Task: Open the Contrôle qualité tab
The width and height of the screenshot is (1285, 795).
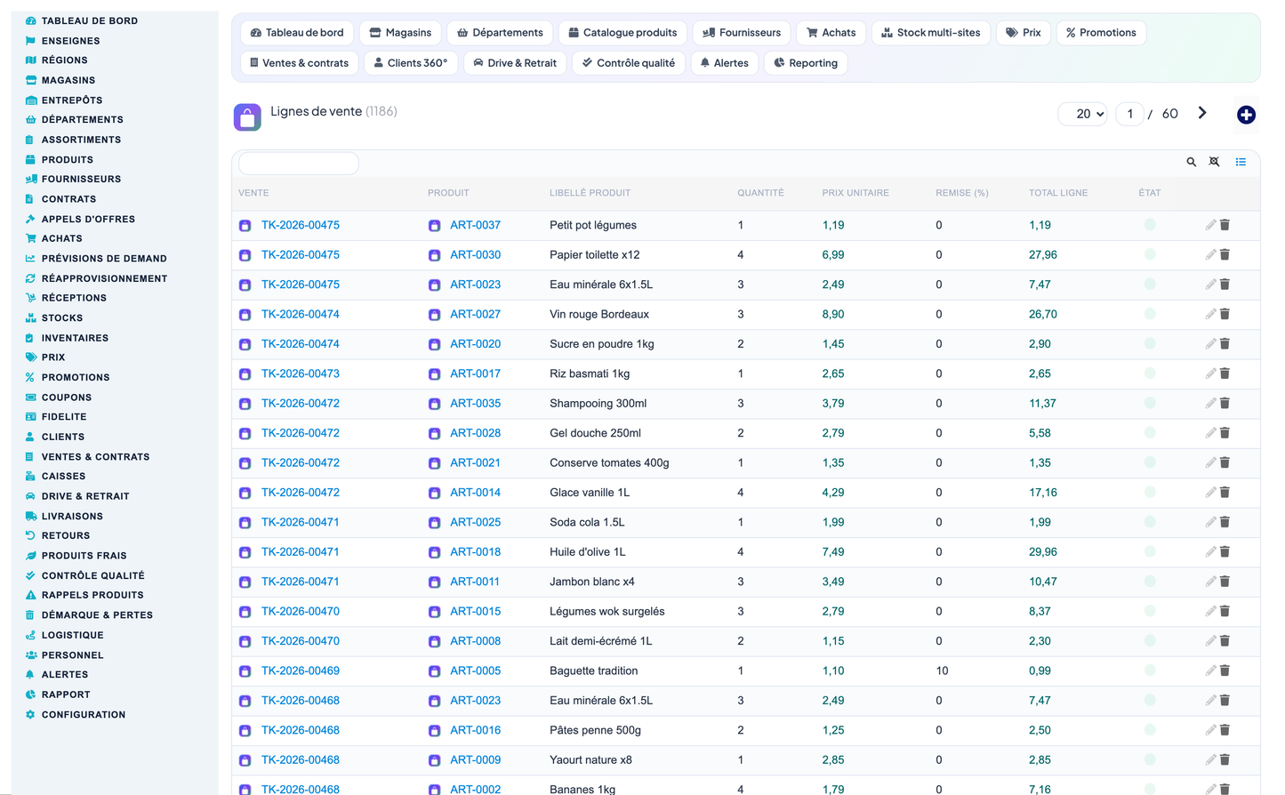Action: point(628,63)
